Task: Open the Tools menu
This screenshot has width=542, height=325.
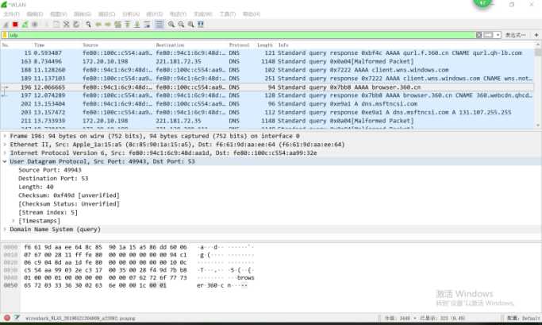Action: [228, 14]
